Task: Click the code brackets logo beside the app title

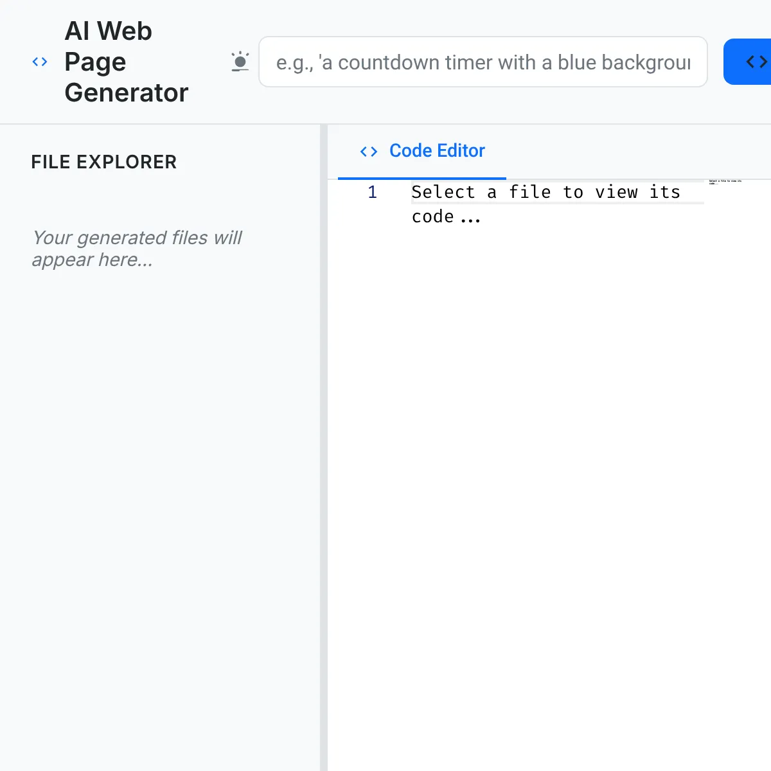Action: tap(40, 62)
